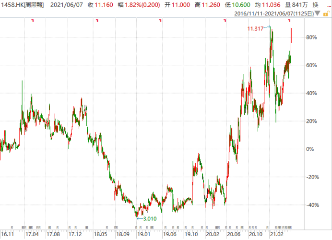Click the red corner marker above the latest candles
This screenshot has width=332, height=240.
[289, 21]
